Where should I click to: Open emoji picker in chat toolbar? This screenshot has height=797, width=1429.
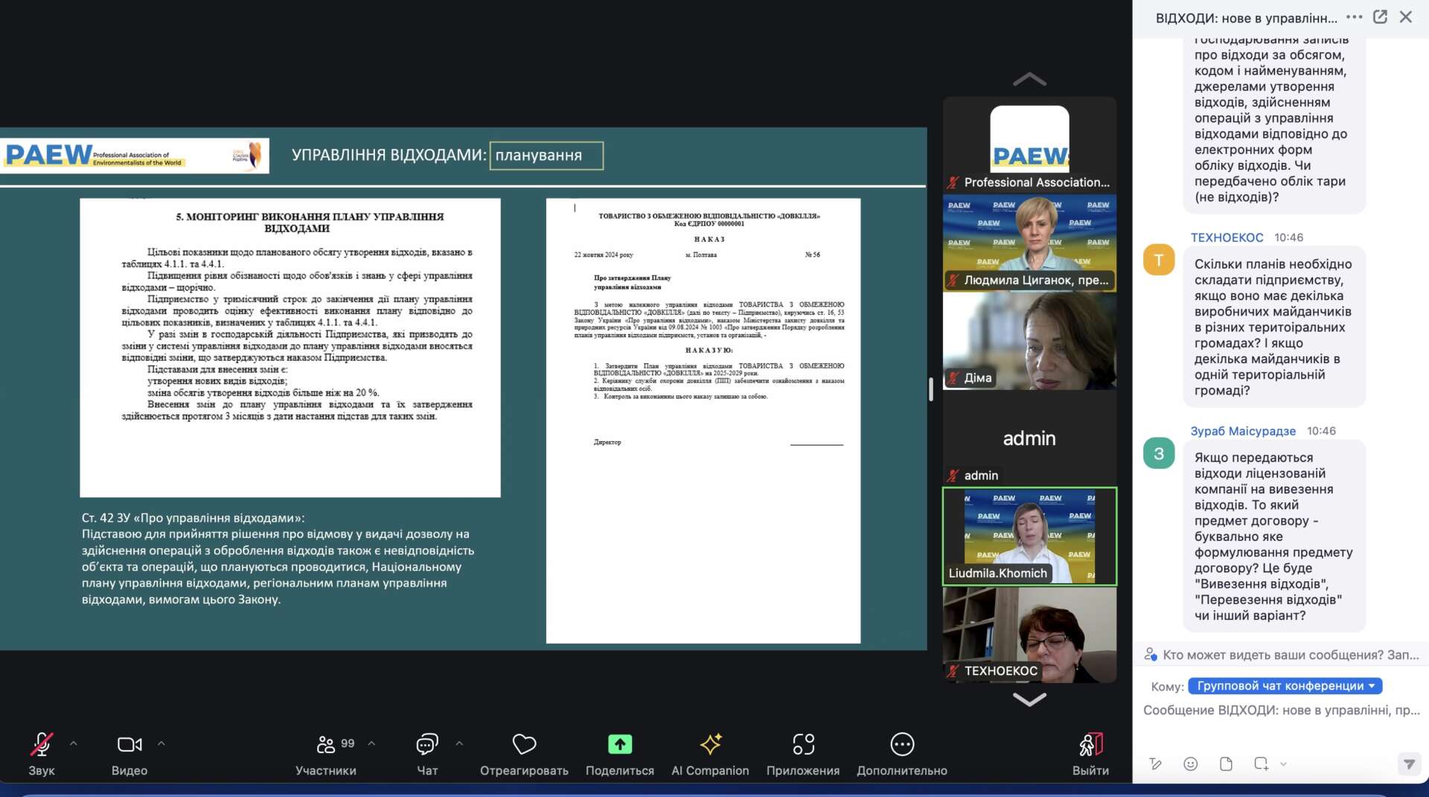1191,764
